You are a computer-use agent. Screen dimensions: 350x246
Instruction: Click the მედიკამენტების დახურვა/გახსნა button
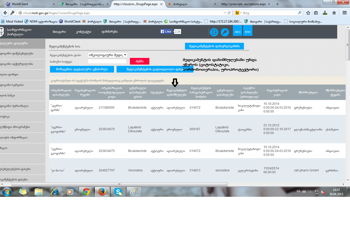pyautogui.click(x=214, y=46)
